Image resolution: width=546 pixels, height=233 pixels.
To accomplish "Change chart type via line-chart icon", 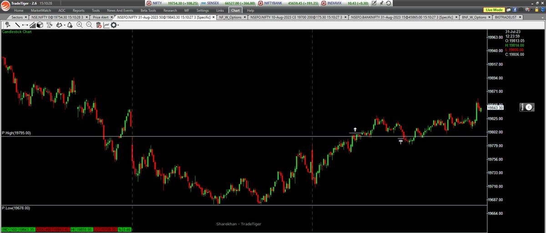I will [106, 25].
